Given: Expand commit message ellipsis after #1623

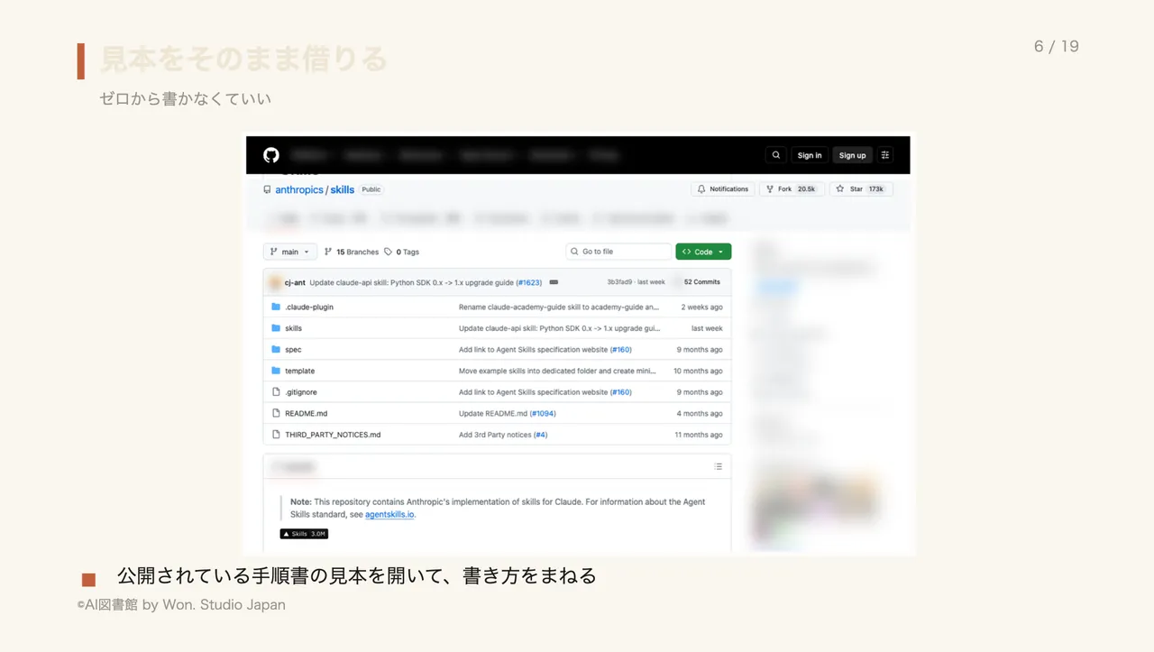Looking at the screenshot, I should (554, 282).
